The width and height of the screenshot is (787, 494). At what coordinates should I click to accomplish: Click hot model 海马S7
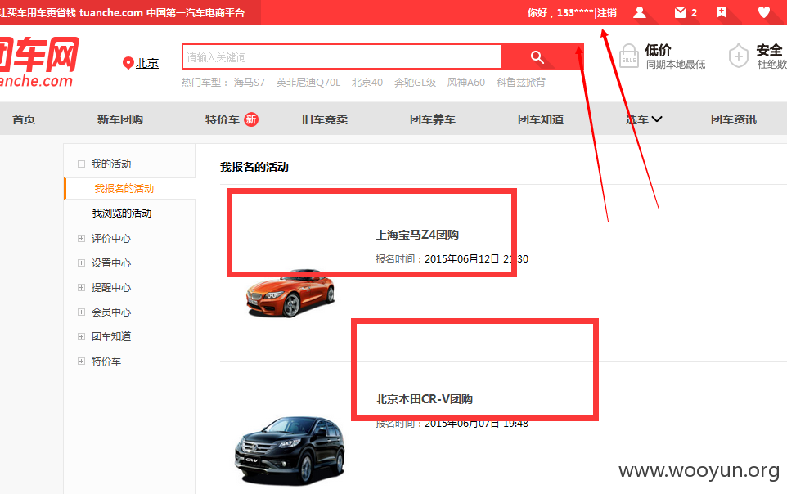249,83
